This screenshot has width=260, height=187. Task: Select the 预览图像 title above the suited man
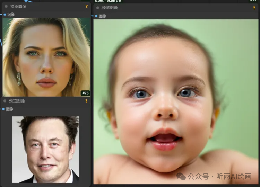pos(17,101)
